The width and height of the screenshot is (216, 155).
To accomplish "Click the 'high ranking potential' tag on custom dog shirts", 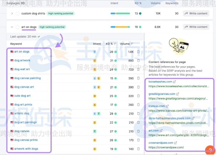I will (x=61, y=14).
